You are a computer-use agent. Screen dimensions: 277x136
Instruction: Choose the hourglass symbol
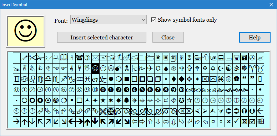click(190, 58)
